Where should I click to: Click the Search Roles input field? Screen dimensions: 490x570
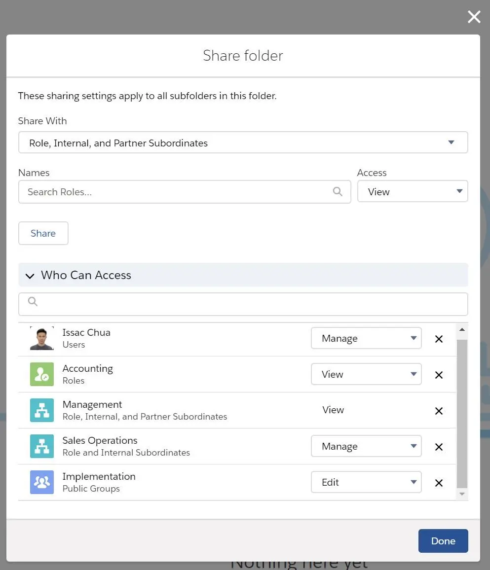click(x=185, y=192)
